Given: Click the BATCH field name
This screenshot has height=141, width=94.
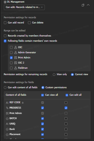Looking at the screenshot, I should pyautogui.click(x=13, y=118).
